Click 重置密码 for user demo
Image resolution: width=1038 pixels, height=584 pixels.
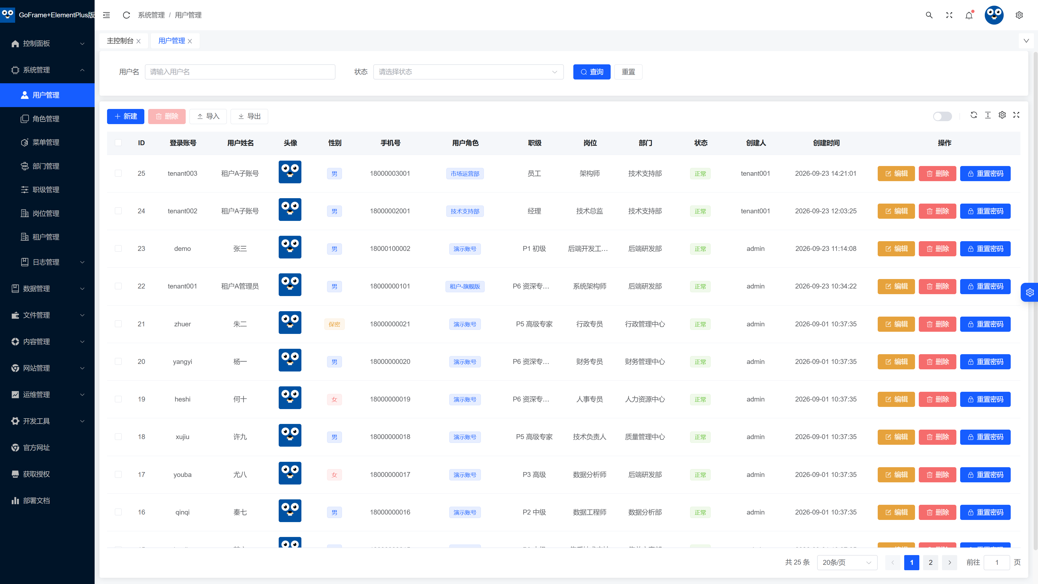coord(985,249)
